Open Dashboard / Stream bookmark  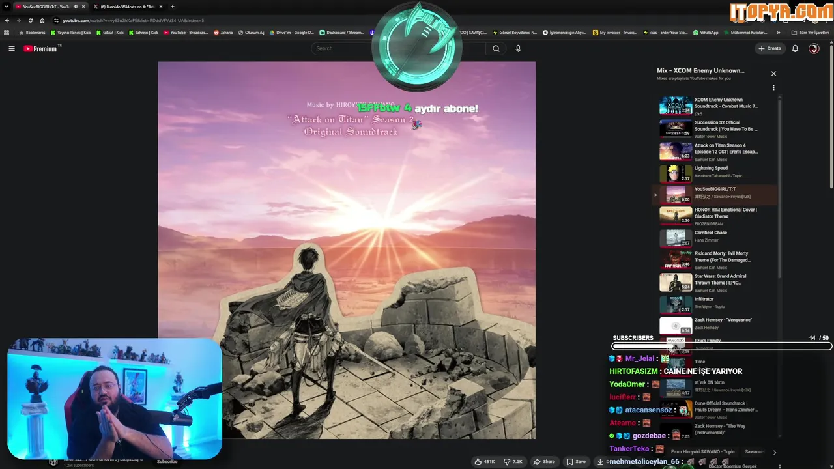[342, 32]
